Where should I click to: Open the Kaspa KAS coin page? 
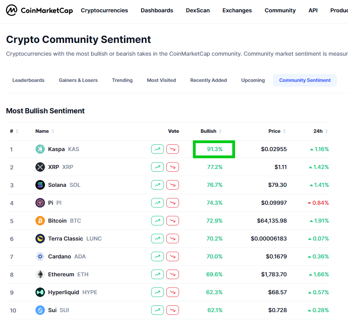pos(64,149)
